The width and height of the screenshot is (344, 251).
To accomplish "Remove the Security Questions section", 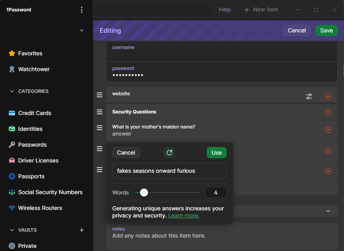I will click(328, 112).
